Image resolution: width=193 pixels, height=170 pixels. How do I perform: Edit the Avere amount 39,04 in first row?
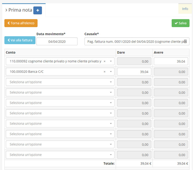pos(171,61)
